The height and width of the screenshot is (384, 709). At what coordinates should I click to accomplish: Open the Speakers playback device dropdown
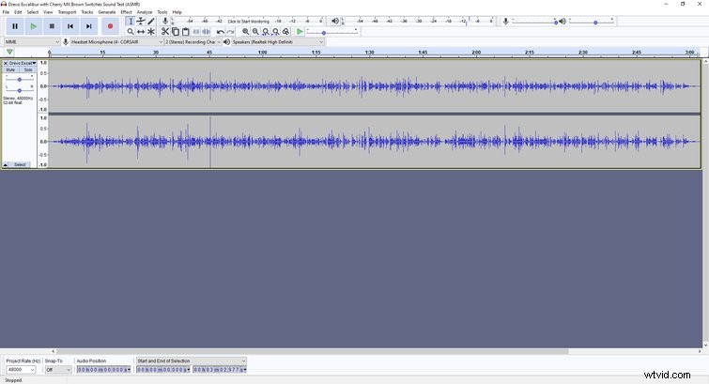(x=278, y=42)
